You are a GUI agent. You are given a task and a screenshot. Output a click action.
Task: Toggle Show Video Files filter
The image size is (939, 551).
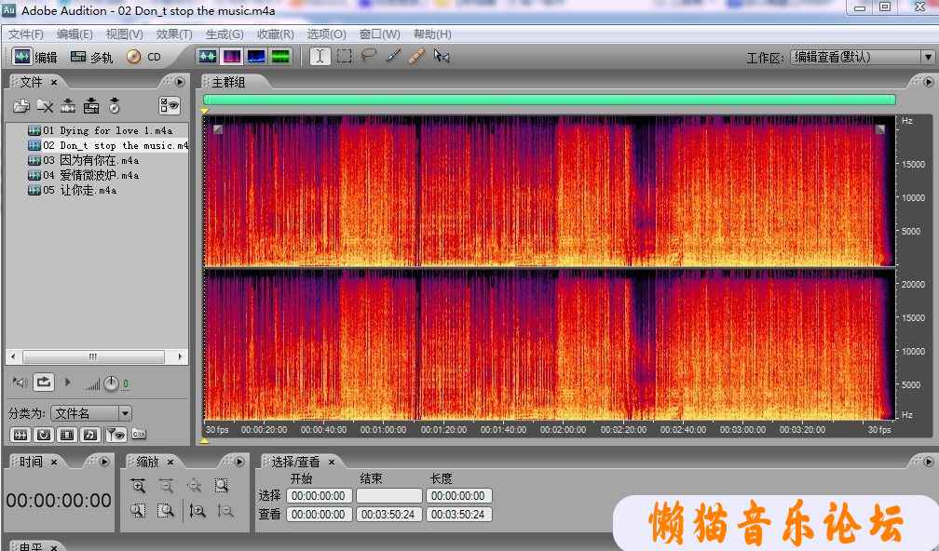click(67, 435)
